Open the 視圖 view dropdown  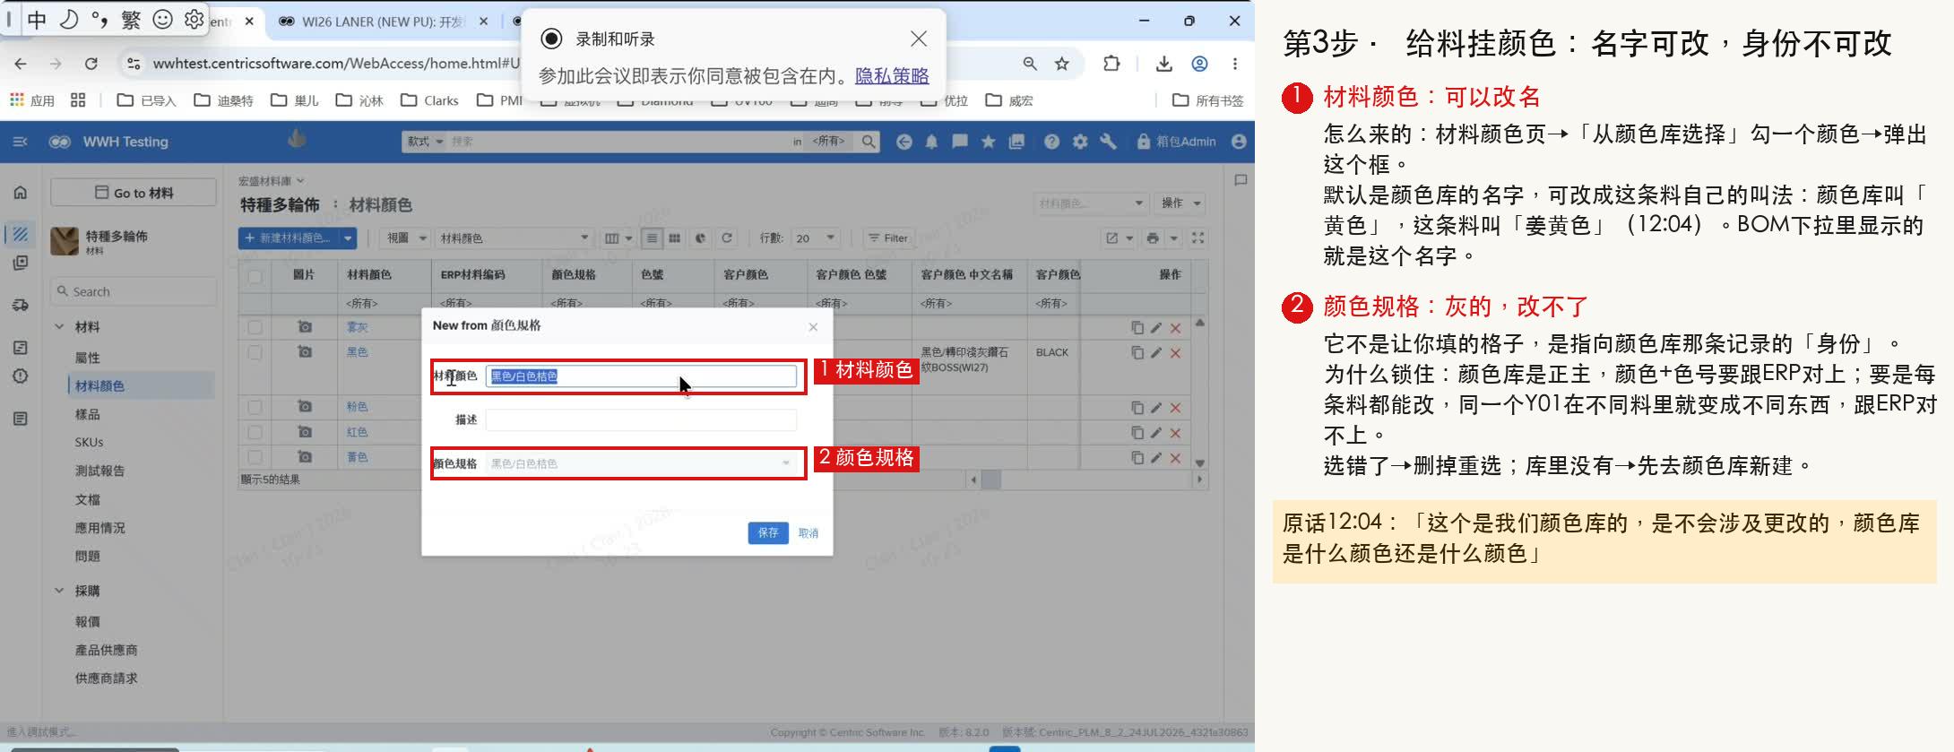click(406, 238)
